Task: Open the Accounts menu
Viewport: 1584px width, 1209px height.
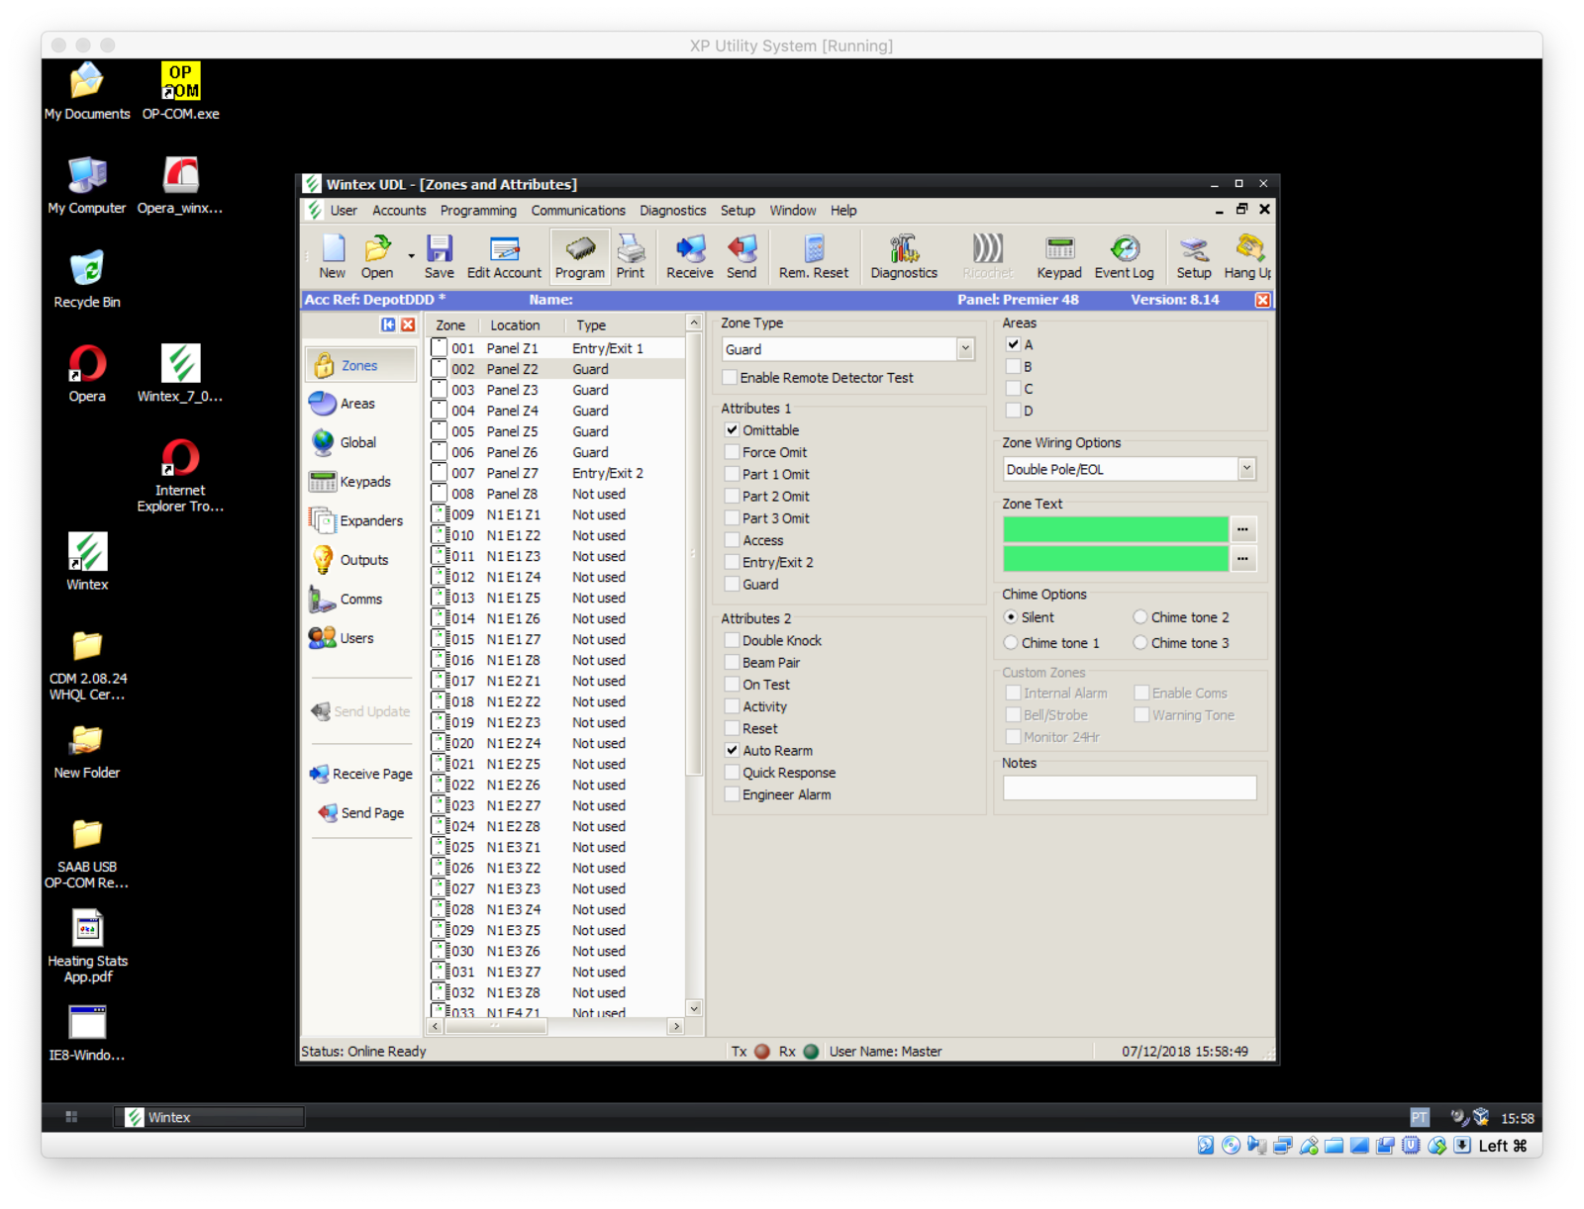Action: [399, 211]
